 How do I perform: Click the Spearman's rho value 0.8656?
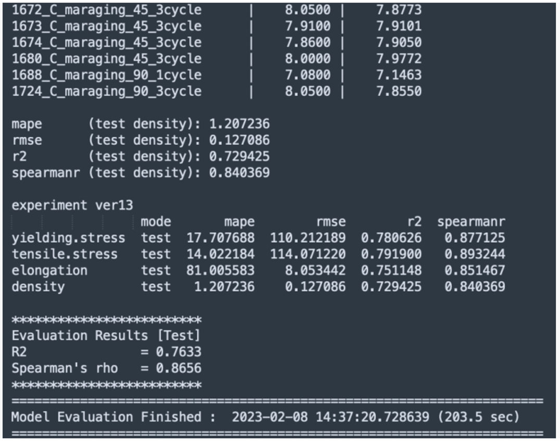[179, 369]
